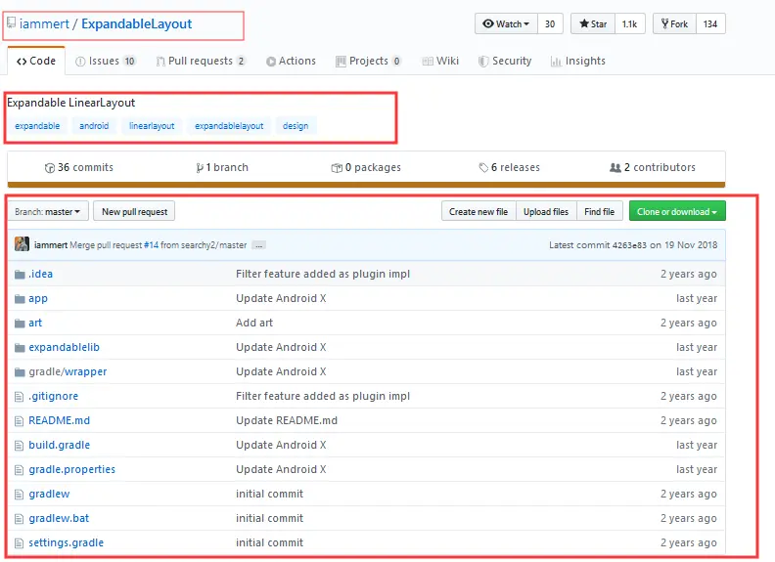This screenshot has height=562, width=775.
Task: View the 1 branch list
Action: [222, 167]
